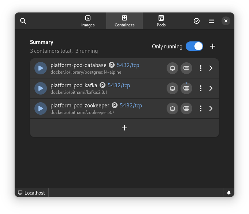Click pod badge next to platform-pod-kafka
The image size is (249, 214).
(103, 85)
